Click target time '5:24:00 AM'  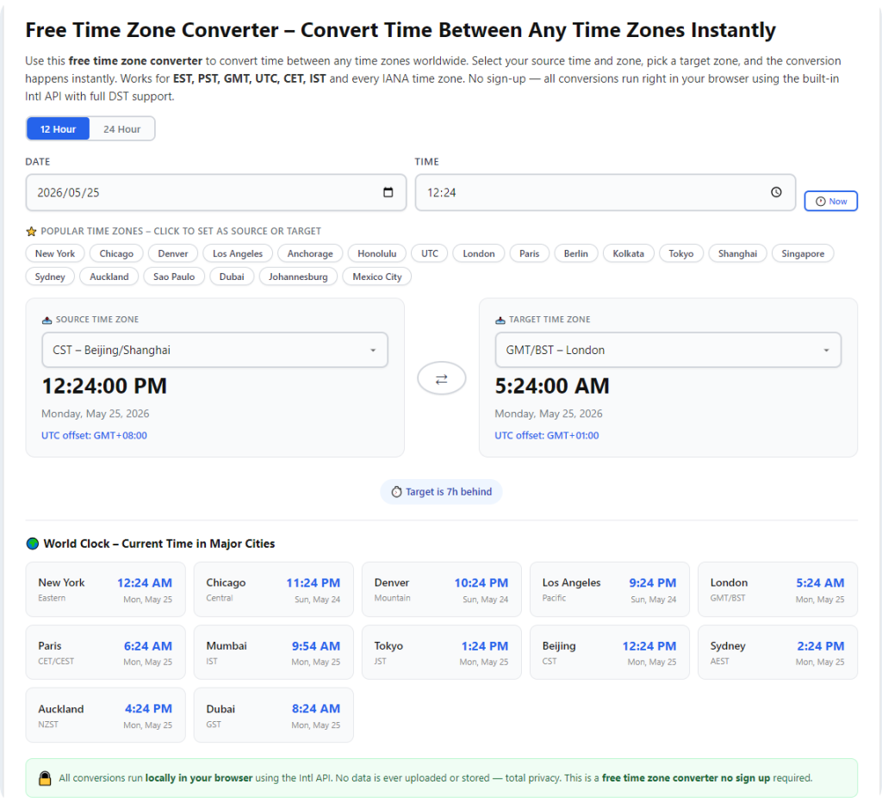coord(552,386)
